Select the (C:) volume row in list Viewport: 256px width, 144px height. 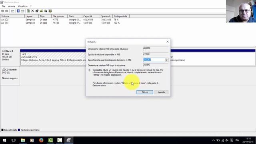pyautogui.click(x=65, y=20)
